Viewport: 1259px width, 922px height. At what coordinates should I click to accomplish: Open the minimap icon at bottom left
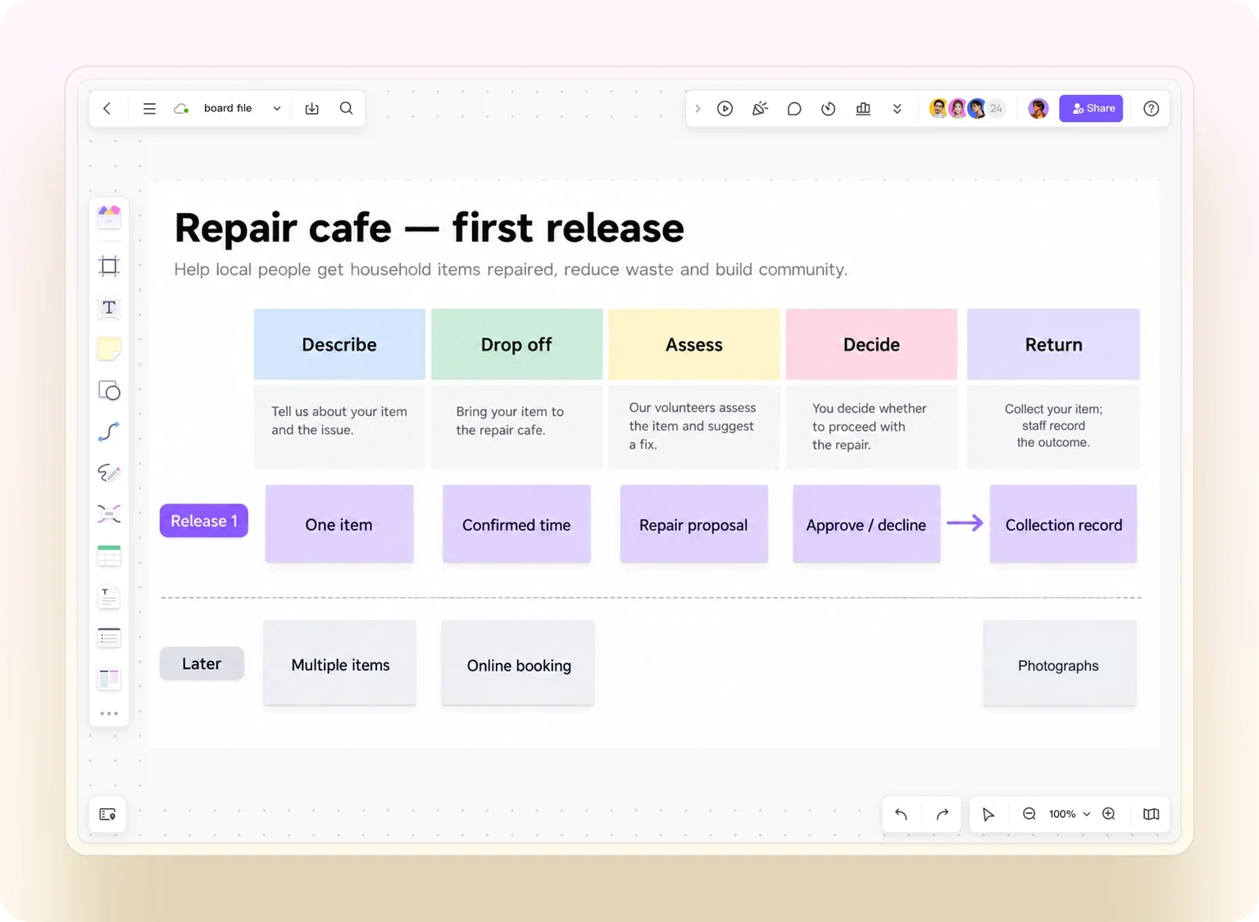click(x=107, y=814)
